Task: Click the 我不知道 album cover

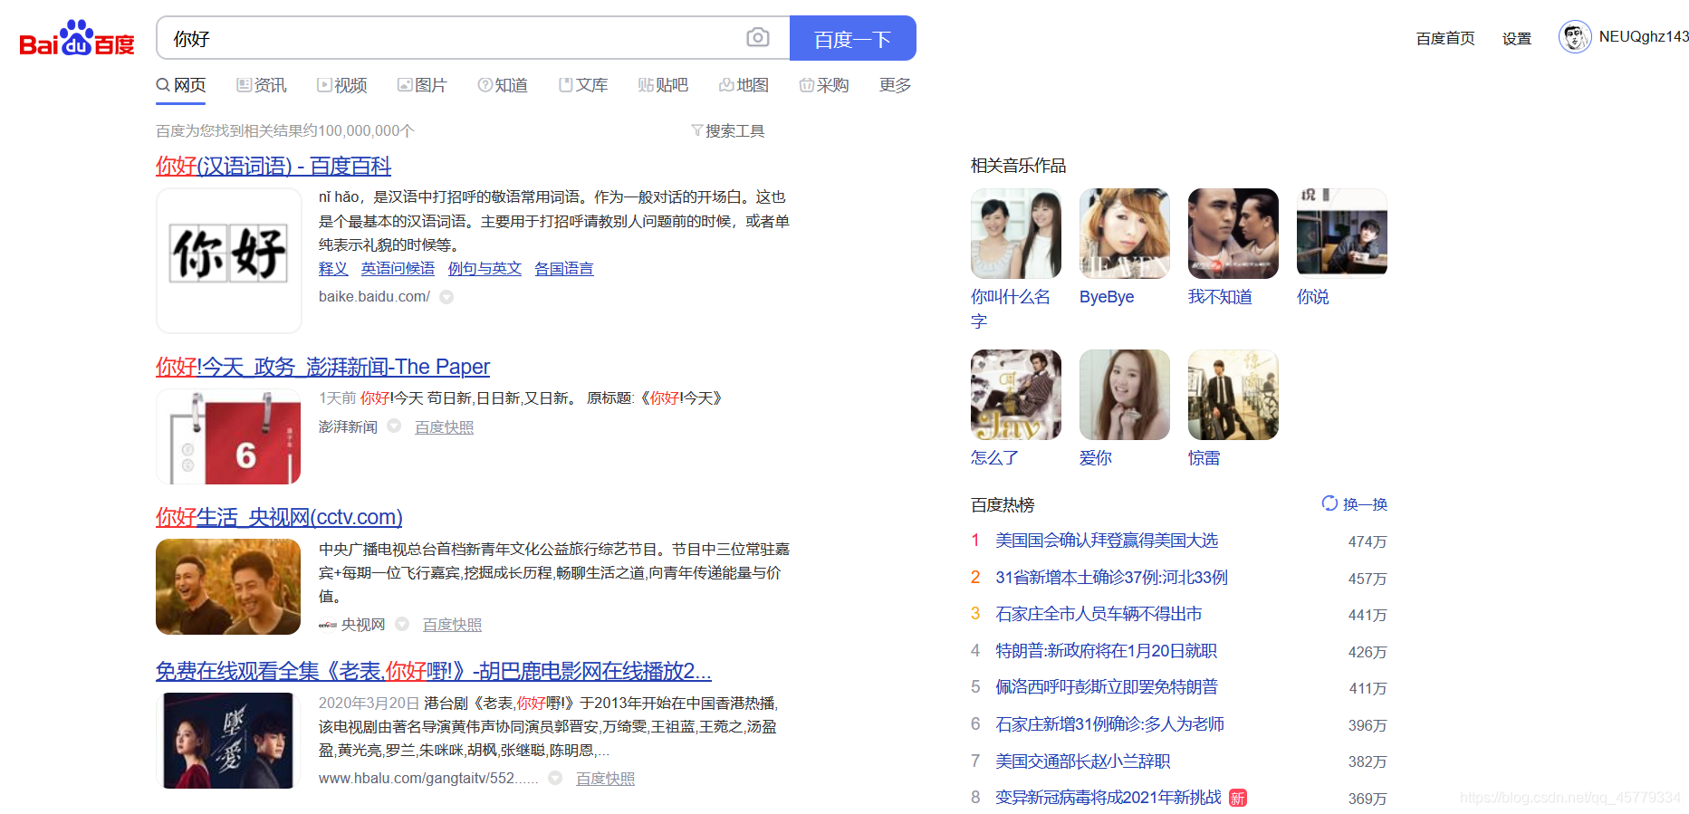Action: (1233, 234)
